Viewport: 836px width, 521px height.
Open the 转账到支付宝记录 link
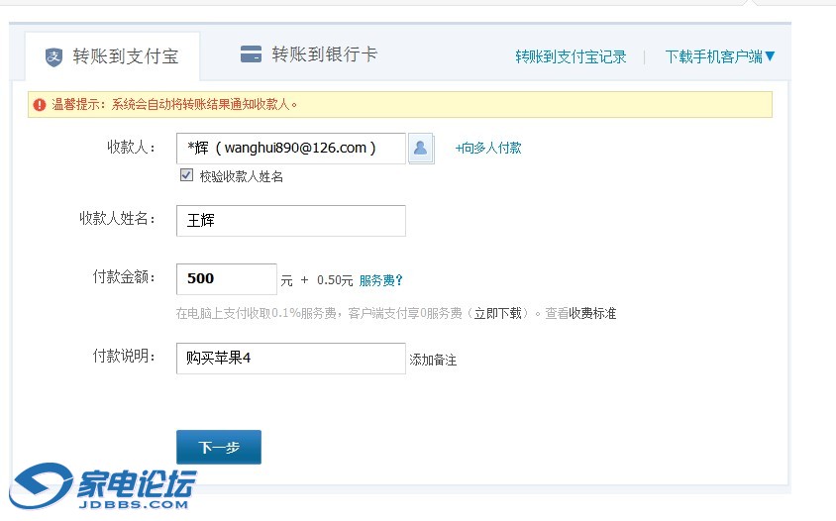[571, 56]
